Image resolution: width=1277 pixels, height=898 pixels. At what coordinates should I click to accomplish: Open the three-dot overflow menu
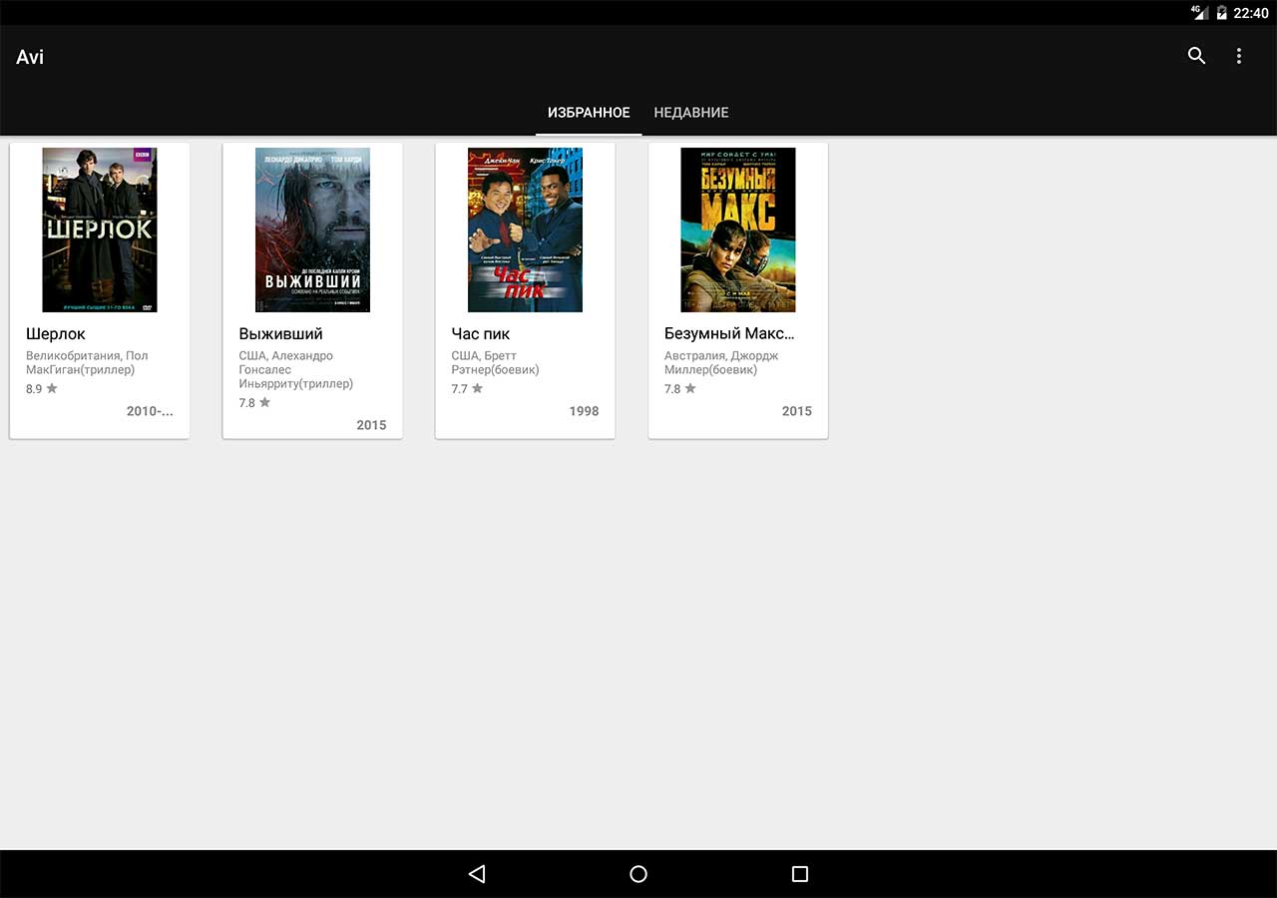1239,56
